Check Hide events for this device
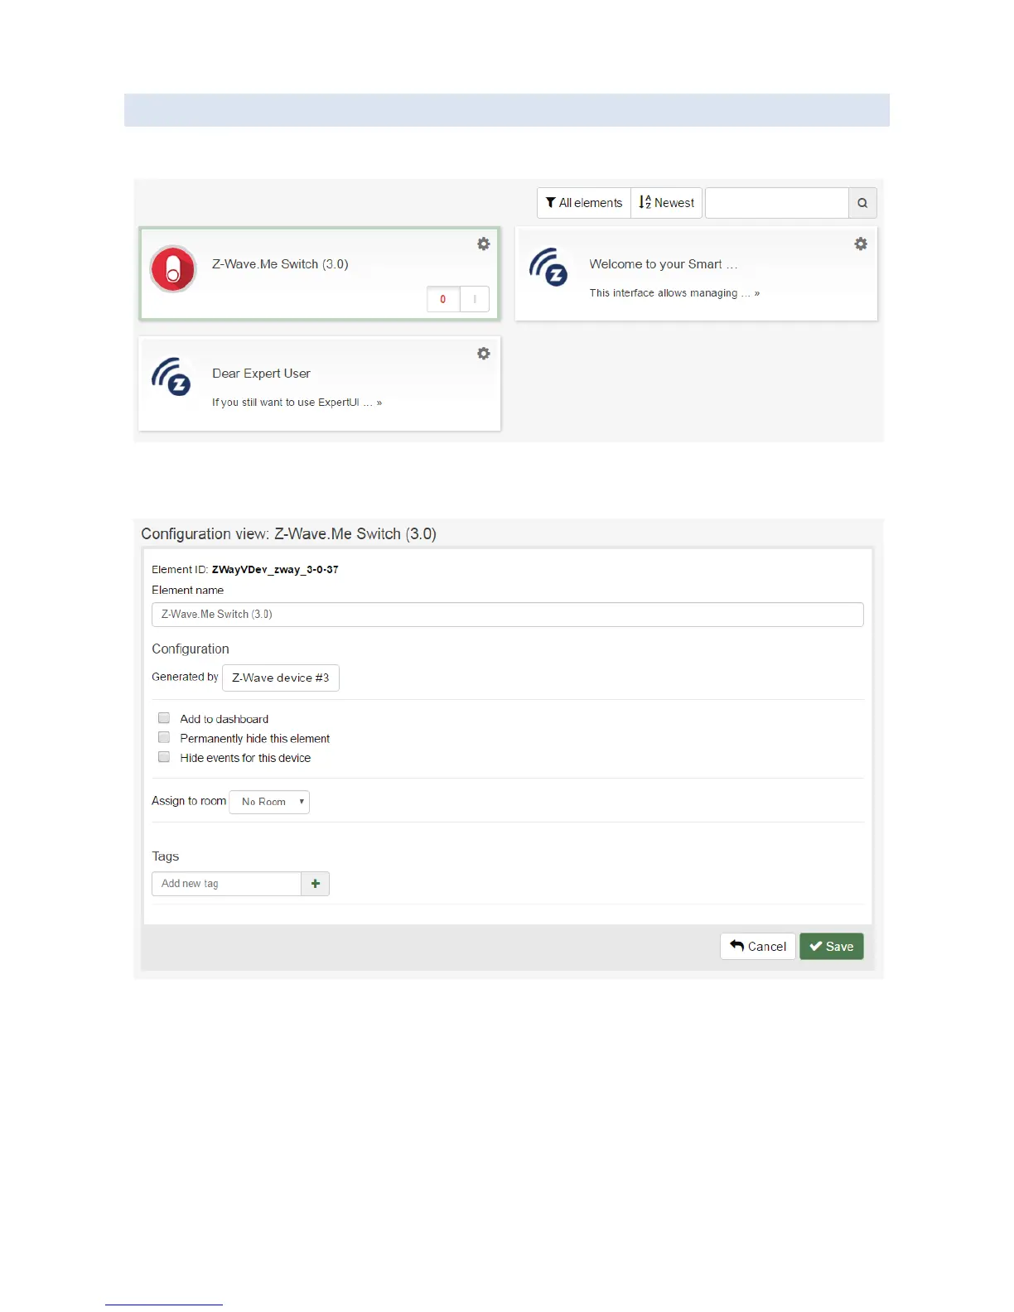The width and height of the screenshot is (1014, 1312). 164,757
